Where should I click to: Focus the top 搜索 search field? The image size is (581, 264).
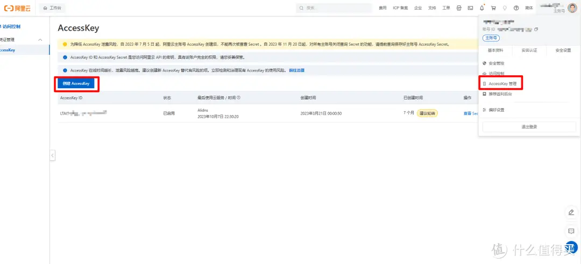pyautogui.click(x=334, y=8)
